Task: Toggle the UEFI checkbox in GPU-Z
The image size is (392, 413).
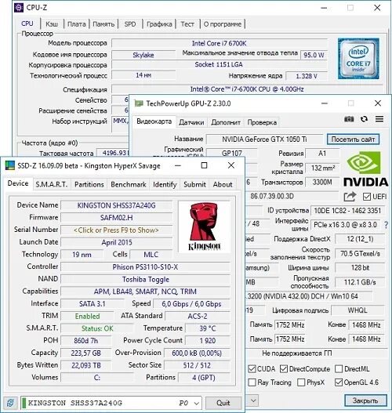Action: 367,197
